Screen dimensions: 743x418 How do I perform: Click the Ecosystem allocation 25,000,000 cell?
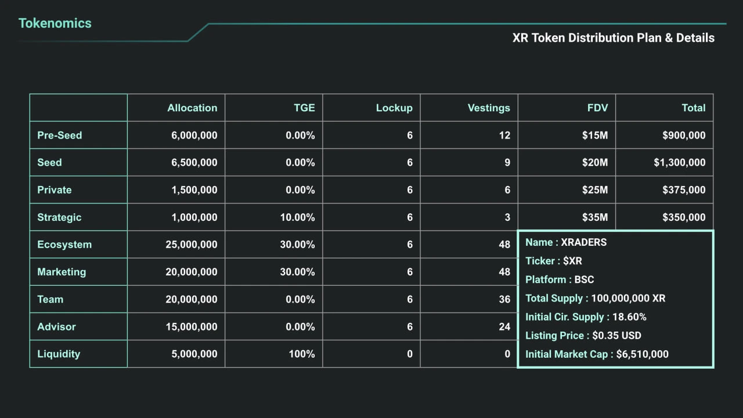click(192, 245)
